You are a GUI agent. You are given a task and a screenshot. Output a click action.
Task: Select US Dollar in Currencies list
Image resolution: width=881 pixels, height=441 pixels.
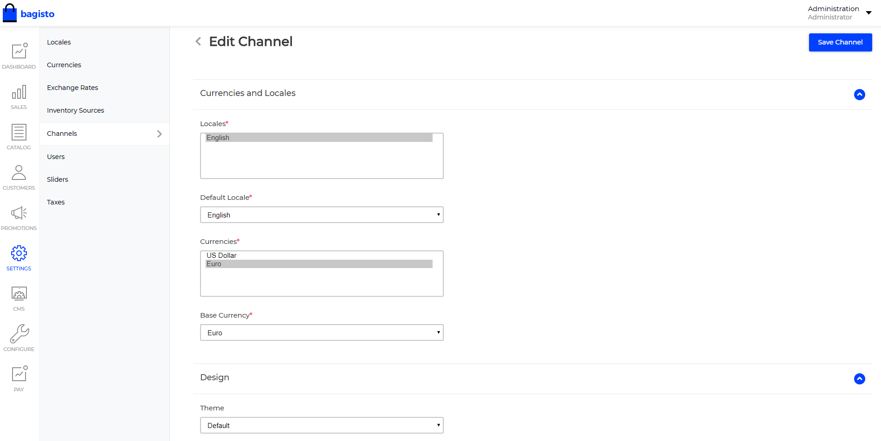tap(319, 256)
